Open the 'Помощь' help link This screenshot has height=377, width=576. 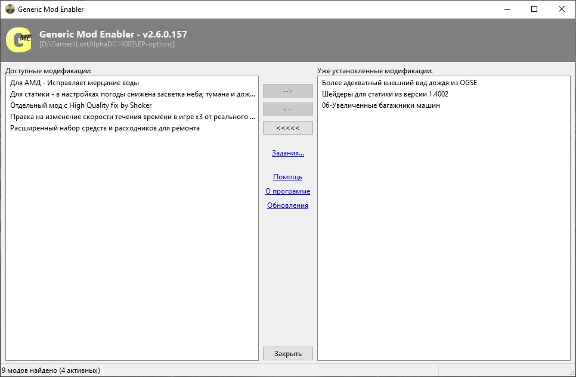(x=287, y=177)
